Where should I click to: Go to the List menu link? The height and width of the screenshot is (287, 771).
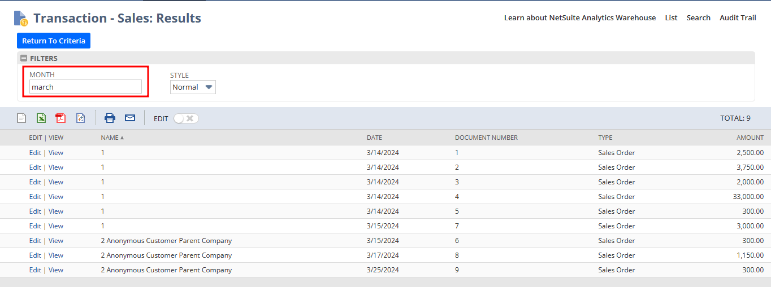[671, 18]
